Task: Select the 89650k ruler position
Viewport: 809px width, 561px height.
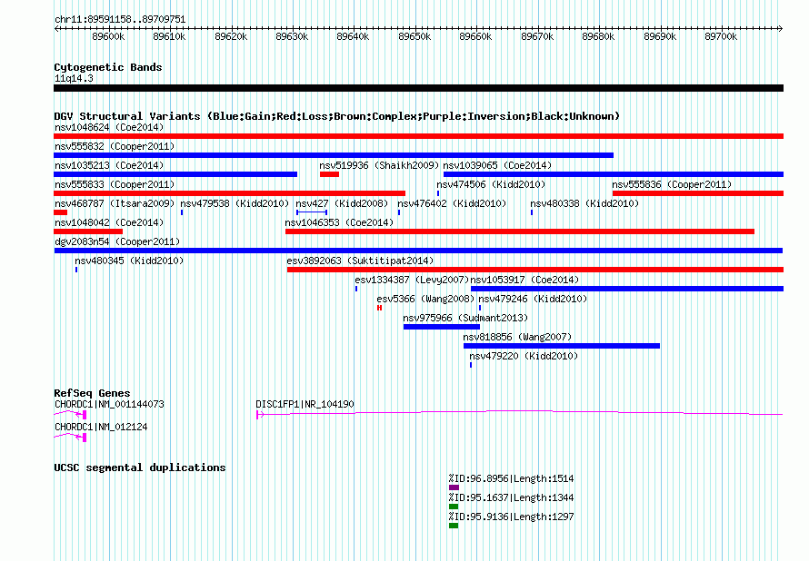Action: tap(414, 36)
